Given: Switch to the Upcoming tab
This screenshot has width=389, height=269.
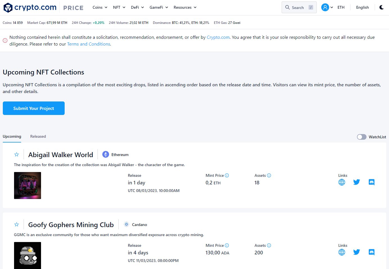Looking at the screenshot, I should tap(12, 136).
